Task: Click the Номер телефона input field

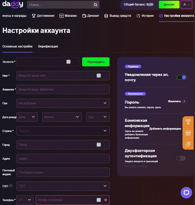Action: point(72,200)
